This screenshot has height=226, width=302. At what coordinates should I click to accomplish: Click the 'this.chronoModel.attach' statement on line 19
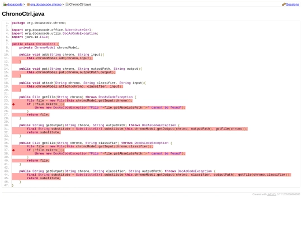click(x=75, y=86)
